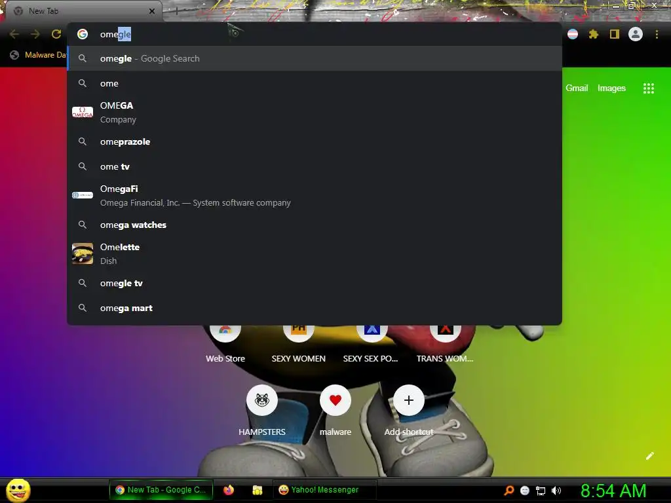
Task: Click the Customize Chrome pencil icon
Action: pyautogui.click(x=649, y=456)
